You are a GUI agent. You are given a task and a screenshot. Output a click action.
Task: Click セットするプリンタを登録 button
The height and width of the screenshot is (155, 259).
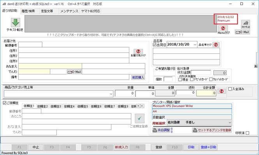click(x=212, y=130)
